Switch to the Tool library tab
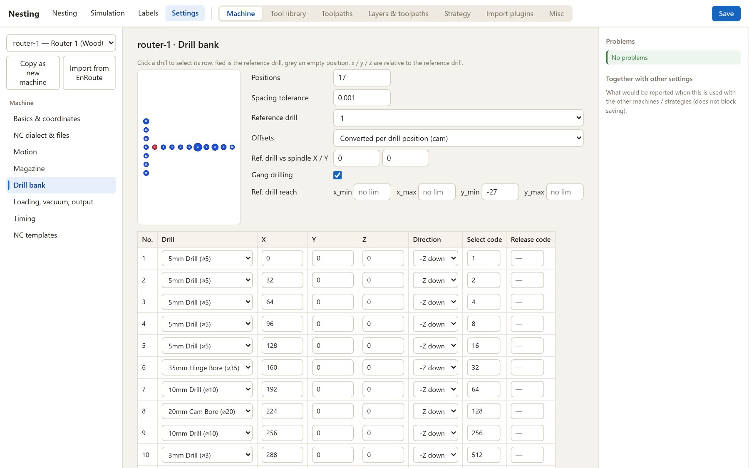This screenshot has height=468, width=749. tap(288, 14)
